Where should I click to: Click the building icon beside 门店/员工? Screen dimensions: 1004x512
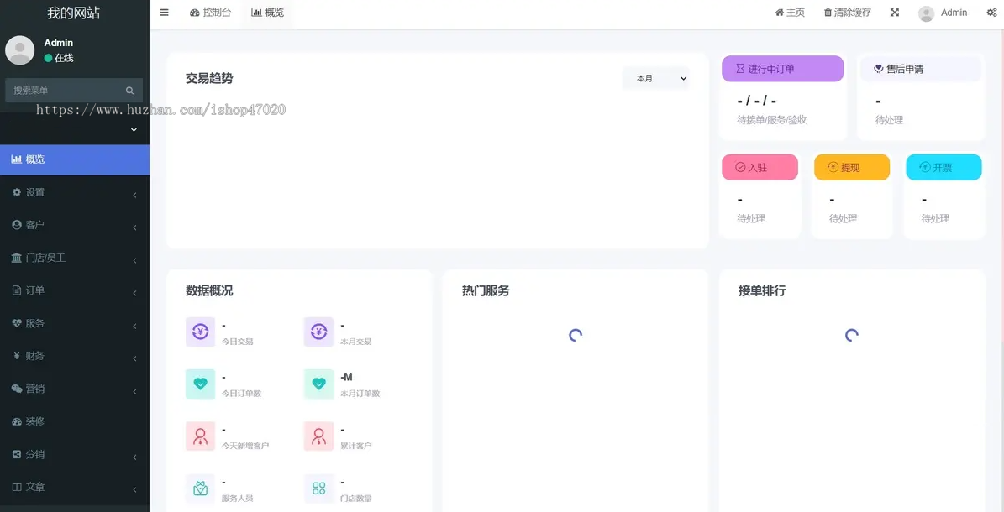pyautogui.click(x=17, y=258)
